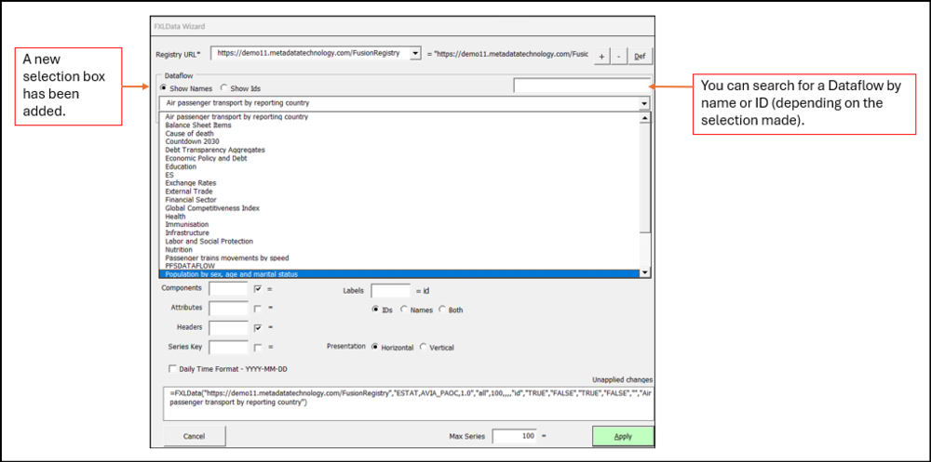Enable Daily Time Format checkbox

click(170, 369)
